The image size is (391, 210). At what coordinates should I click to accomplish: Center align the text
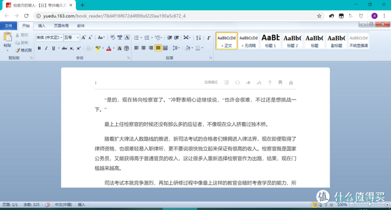(x=144, y=48)
